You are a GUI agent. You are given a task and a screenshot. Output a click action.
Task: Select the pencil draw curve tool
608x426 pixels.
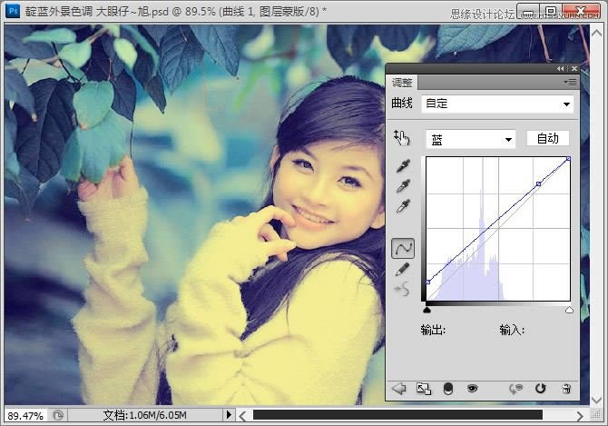[x=403, y=268]
